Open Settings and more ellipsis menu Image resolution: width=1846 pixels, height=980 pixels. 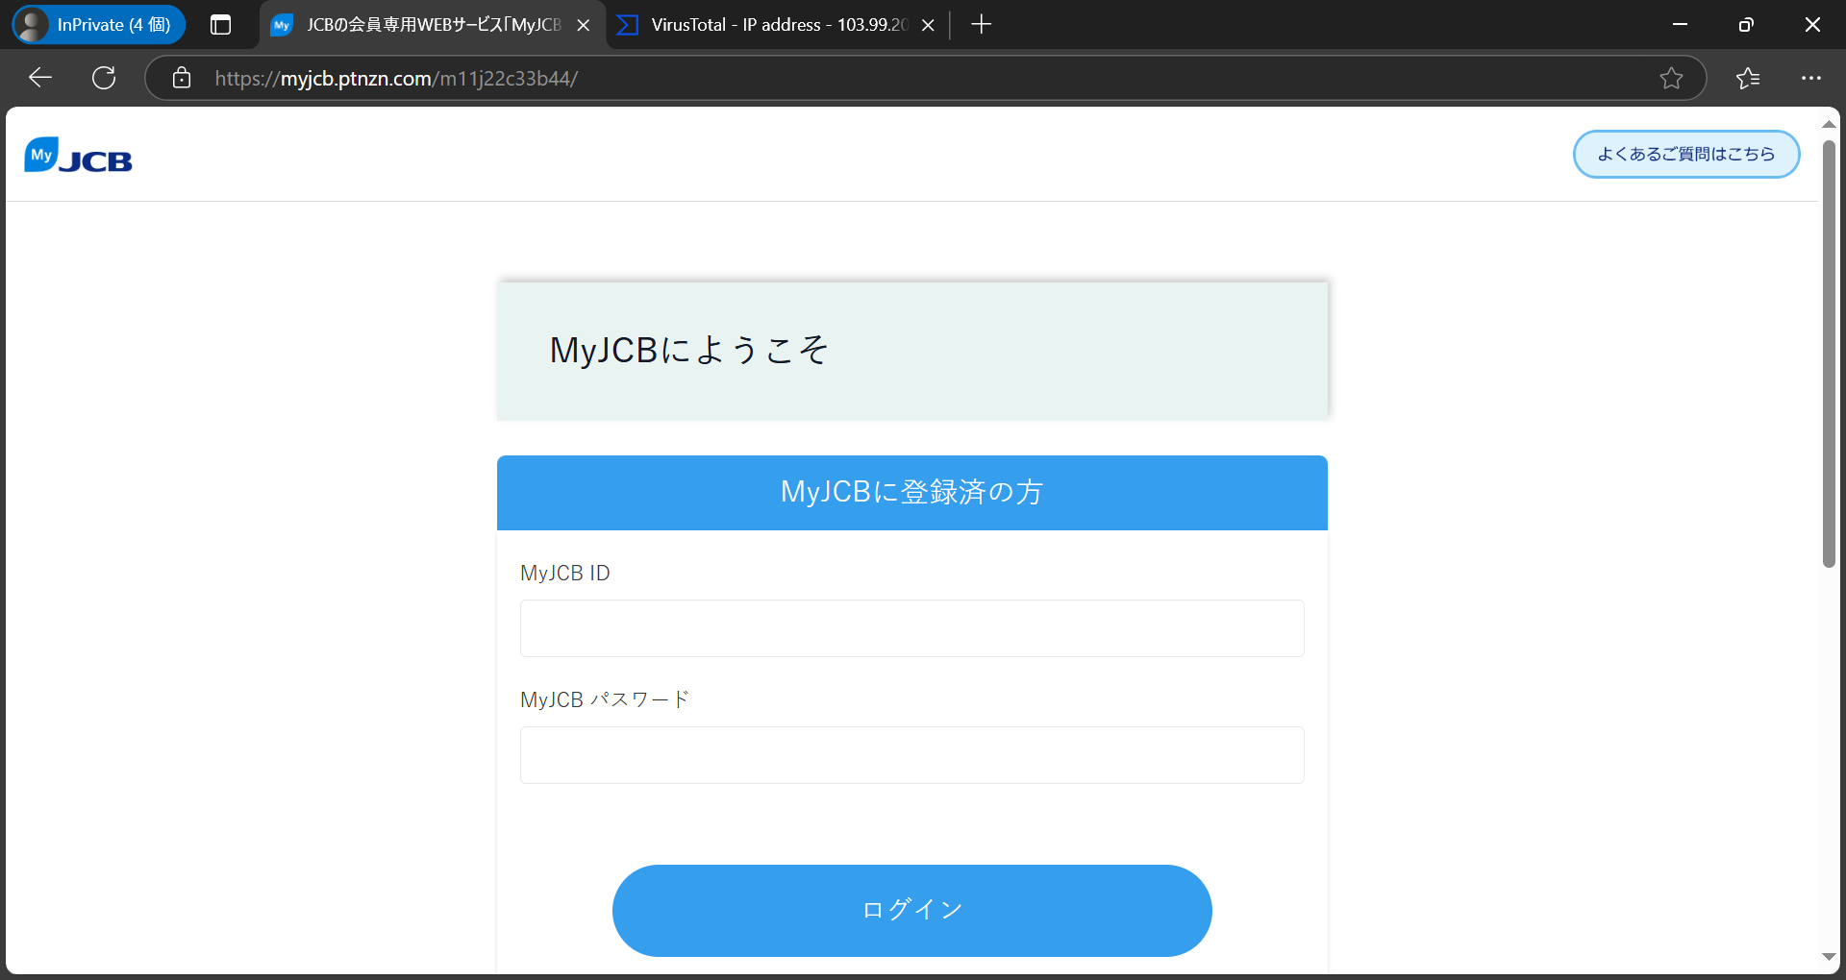(1811, 78)
